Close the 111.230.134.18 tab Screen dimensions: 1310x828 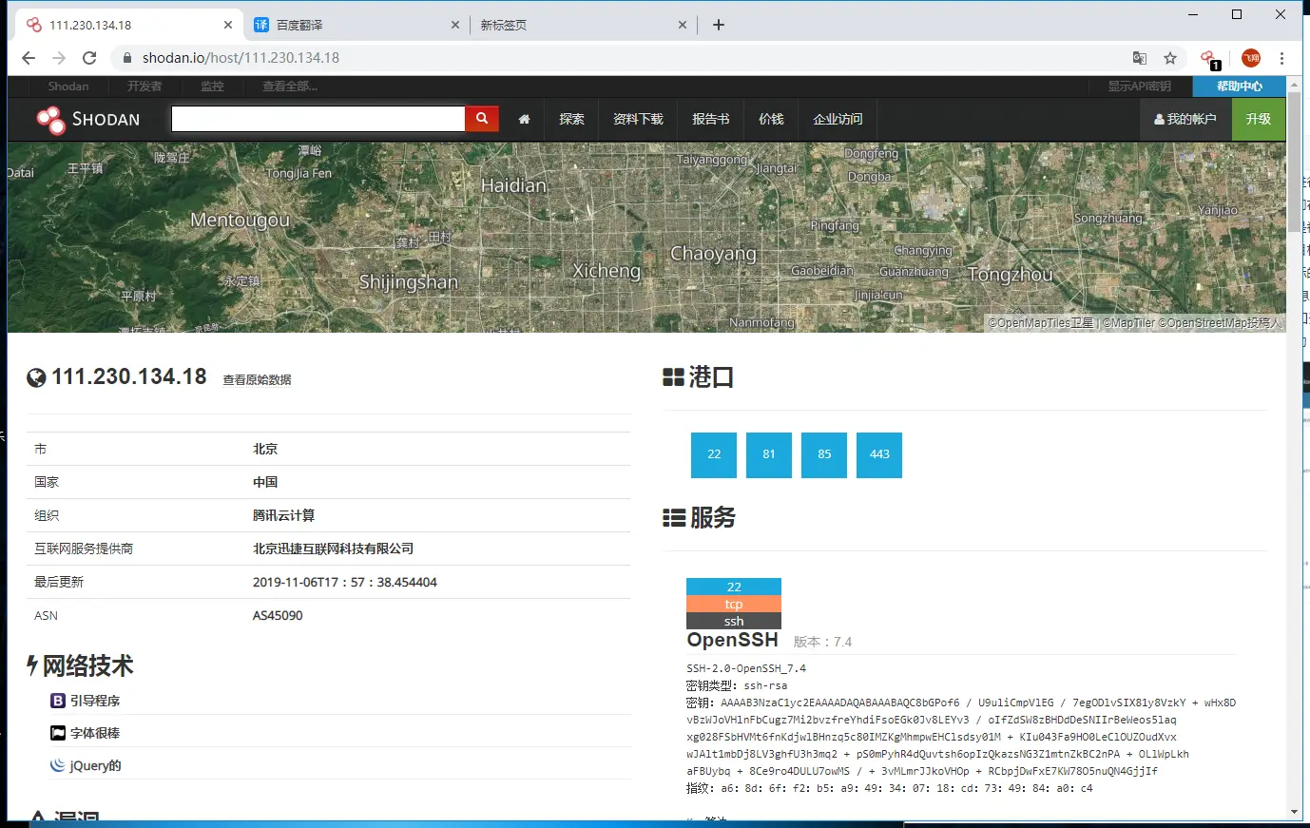(228, 25)
